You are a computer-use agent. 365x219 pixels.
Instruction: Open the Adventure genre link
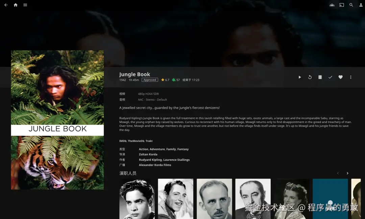pos(157,149)
